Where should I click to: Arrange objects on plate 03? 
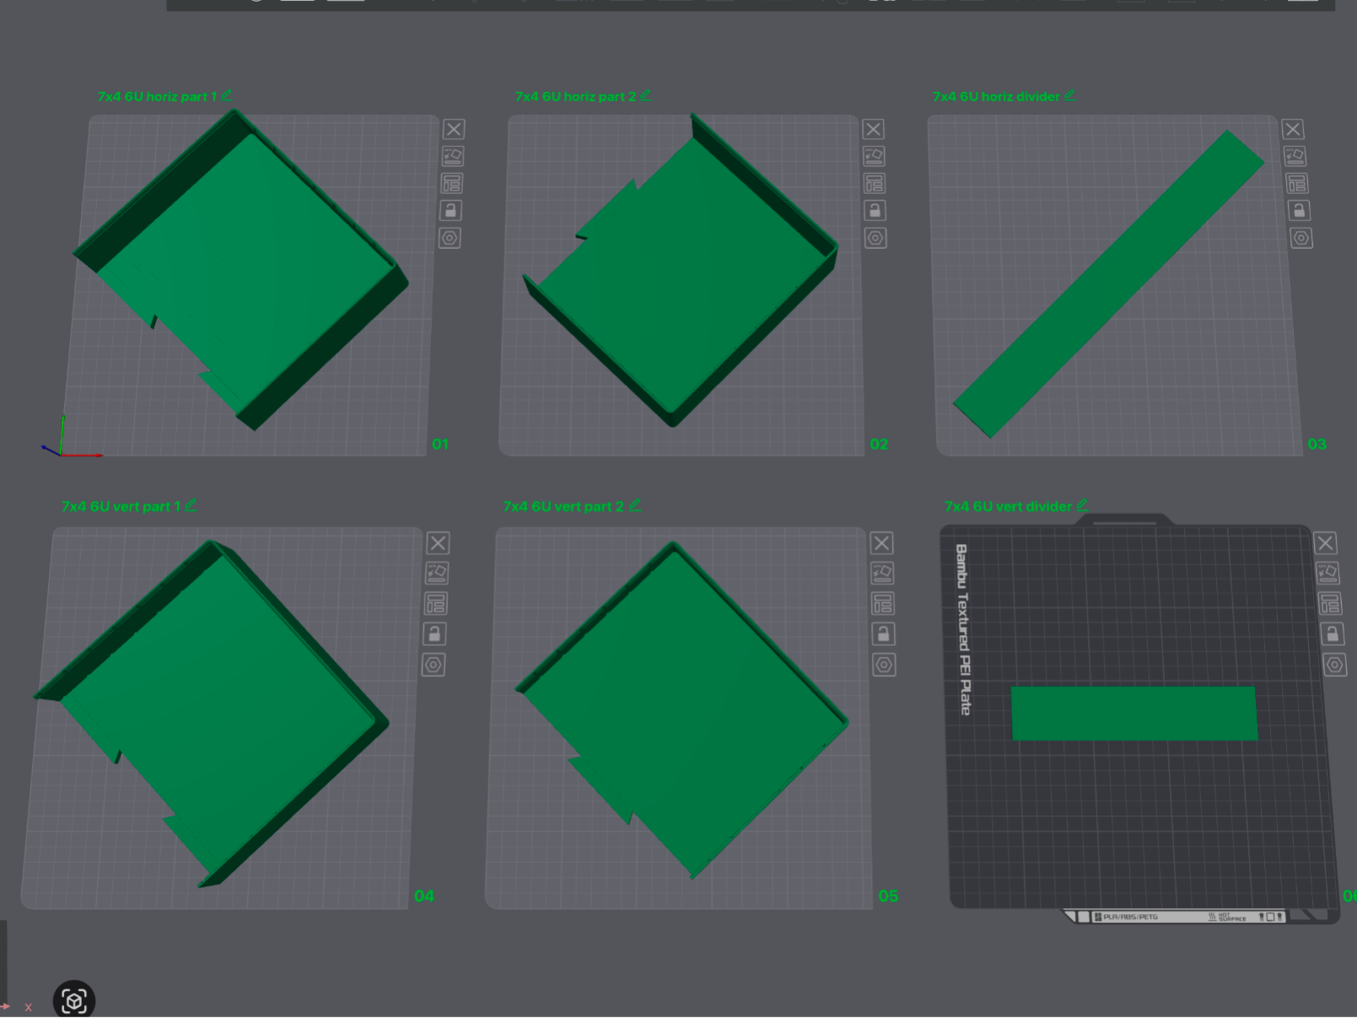click(1297, 183)
